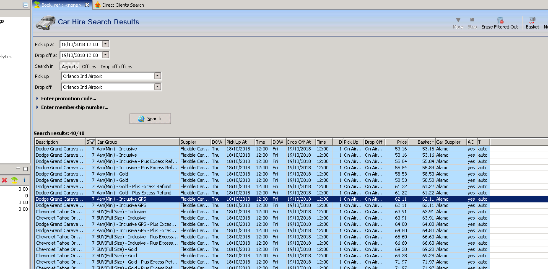Screen dimensions: 548x269
Task: Sort by the Price column header
Action: click(x=397, y=142)
